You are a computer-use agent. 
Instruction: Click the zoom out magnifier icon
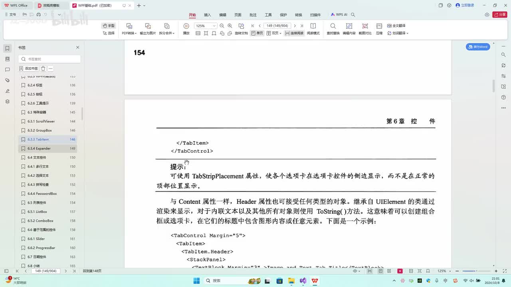pos(222,26)
